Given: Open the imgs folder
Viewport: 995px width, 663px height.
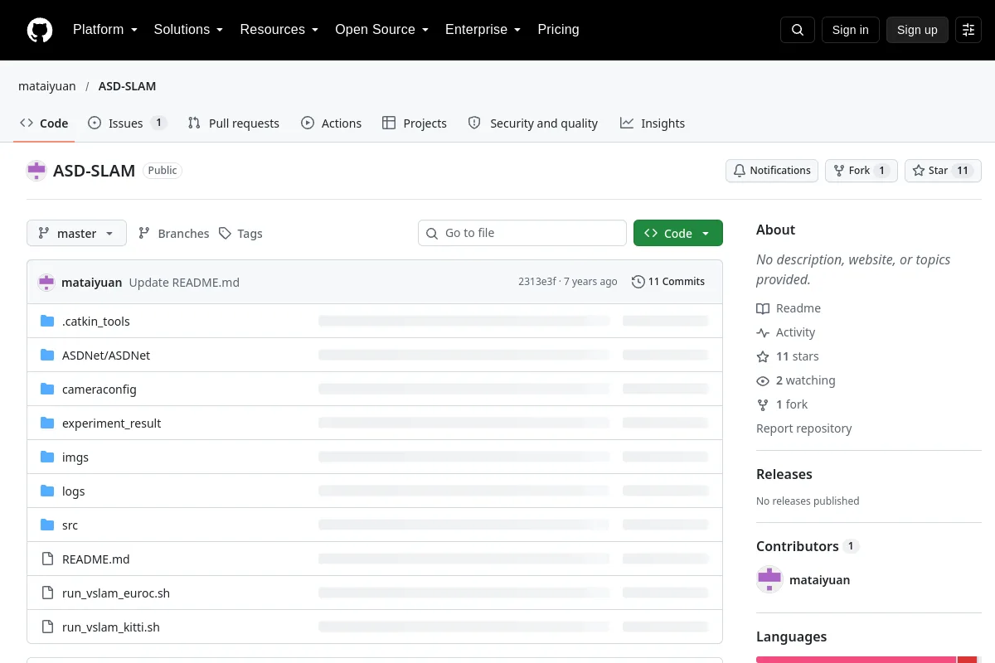Looking at the screenshot, I should click(x=75, y=457).
